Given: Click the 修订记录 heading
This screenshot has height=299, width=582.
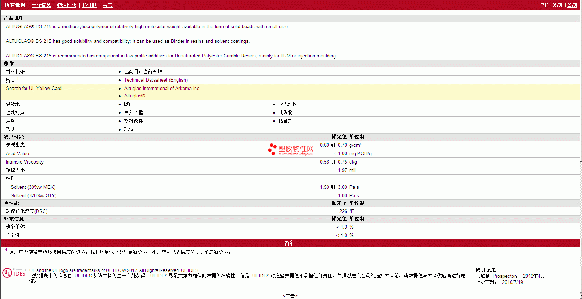Looking at the screenshot, I should 486,270.
